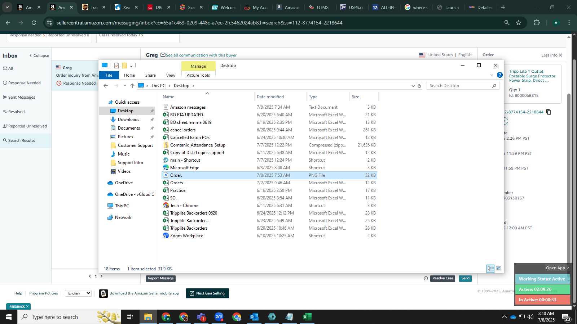The image size is (577, 324).
Task: Select Customer Support folder in navigation pane
Action: tap(135, 145)
